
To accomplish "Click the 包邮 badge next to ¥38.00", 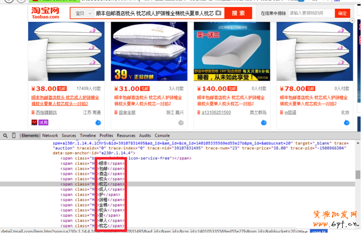I will [62, 89].
